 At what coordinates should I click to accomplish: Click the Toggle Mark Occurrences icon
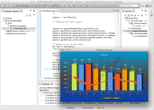click(x=56, y=6)
